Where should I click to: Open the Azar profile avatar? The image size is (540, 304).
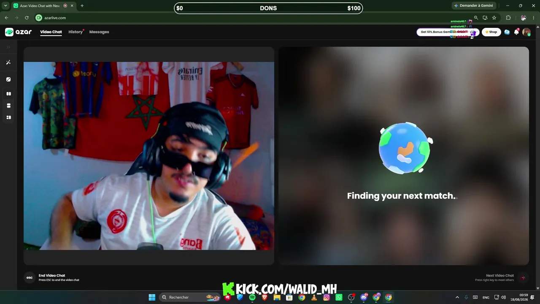tap(526, 32)
